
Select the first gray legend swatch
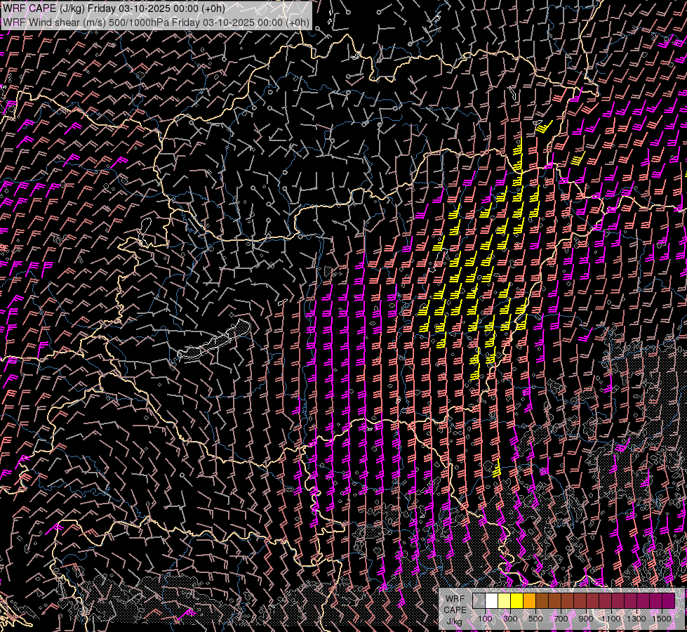pos(479,600)
